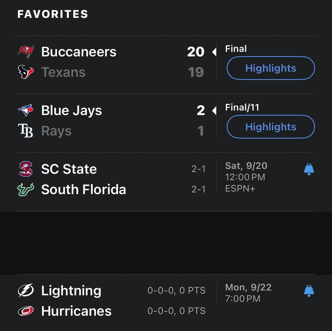Open South Florida team name

click(x=83, y=190)
